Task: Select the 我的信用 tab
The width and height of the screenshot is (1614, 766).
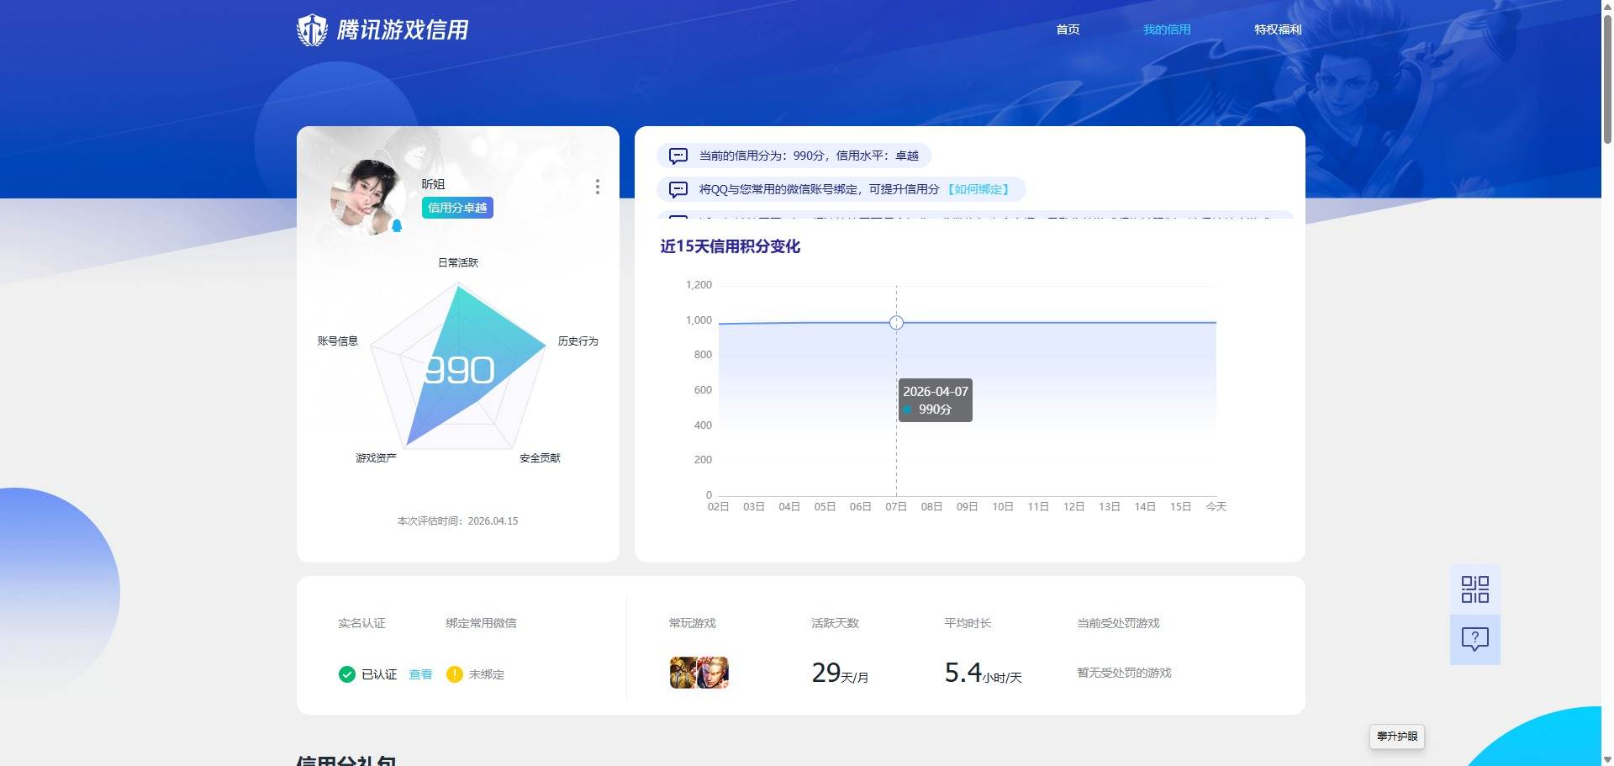Action: [1166, 29]
